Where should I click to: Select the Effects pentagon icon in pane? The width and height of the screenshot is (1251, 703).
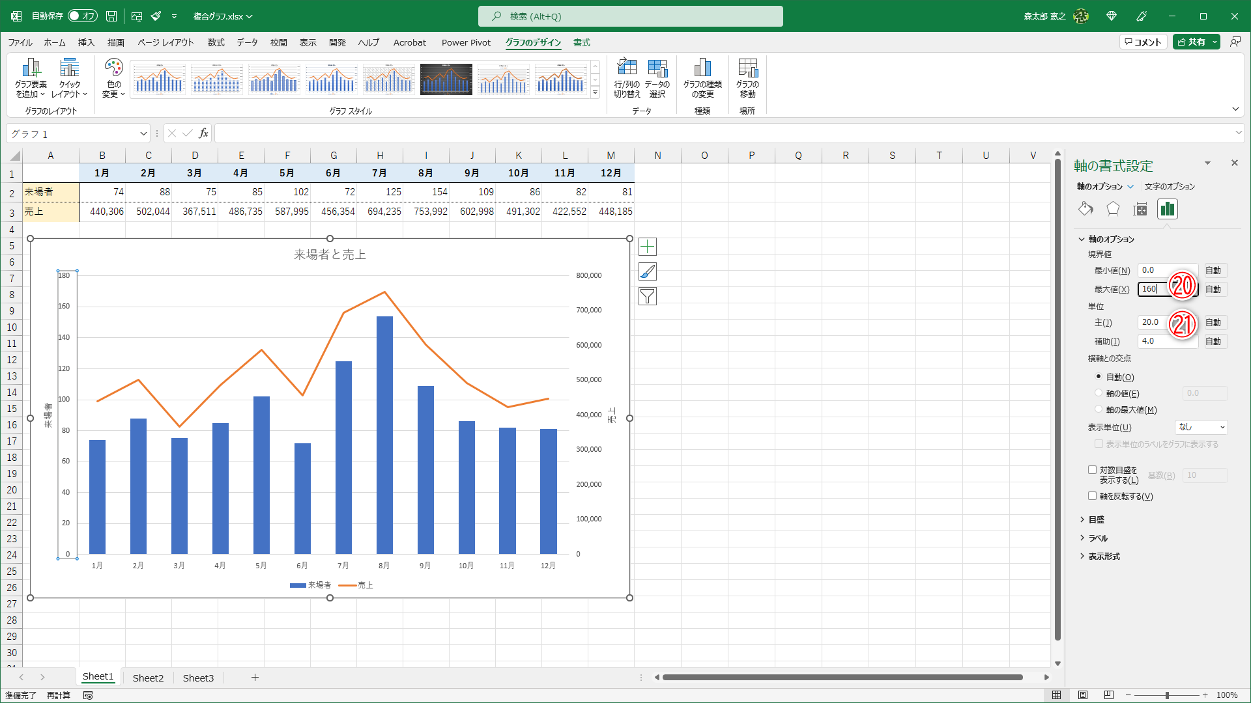(1113, 209)
